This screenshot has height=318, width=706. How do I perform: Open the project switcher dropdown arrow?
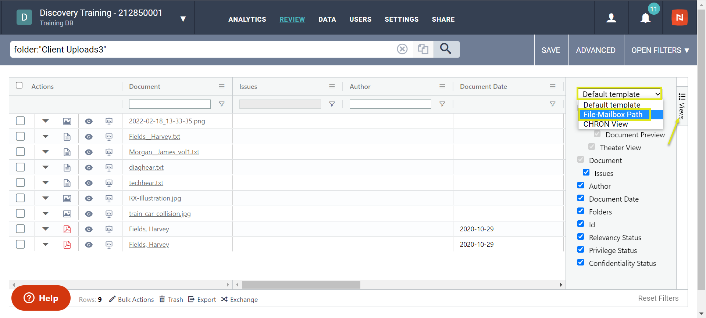tap(183, 19)
